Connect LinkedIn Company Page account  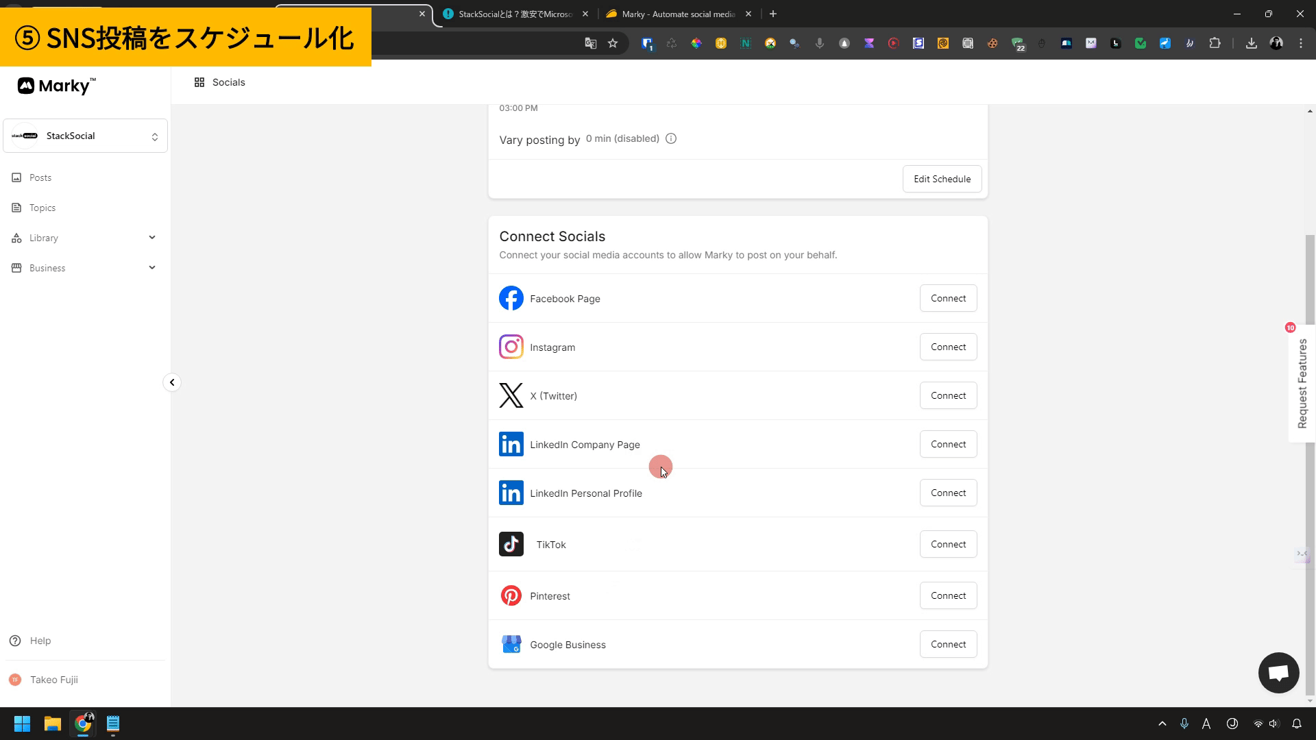pyautogui.click(x=948, y=444)
